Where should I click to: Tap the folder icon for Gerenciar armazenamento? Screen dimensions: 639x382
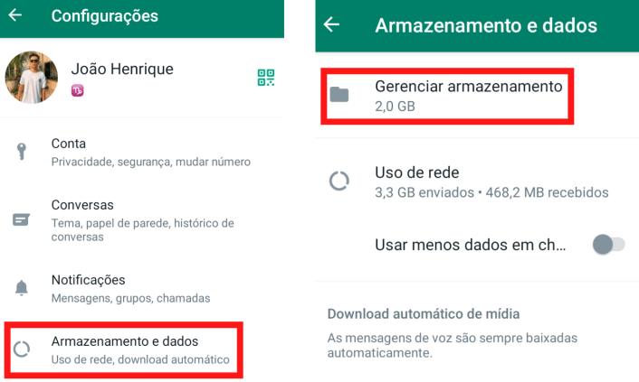(x=339, y=95)
